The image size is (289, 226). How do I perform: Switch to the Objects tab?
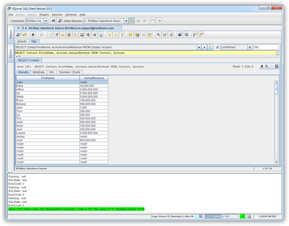point(22,41)
